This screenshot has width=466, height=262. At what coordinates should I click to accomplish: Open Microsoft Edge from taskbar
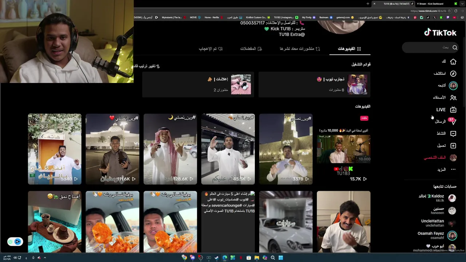coord(225,258)
